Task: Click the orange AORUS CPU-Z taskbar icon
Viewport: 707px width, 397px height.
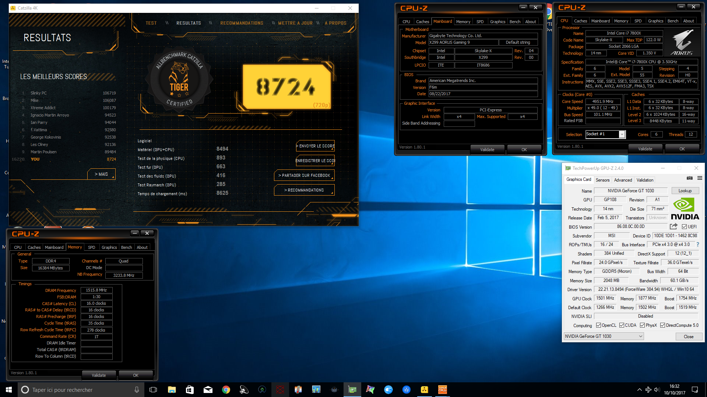Action: tap(442, 390)
